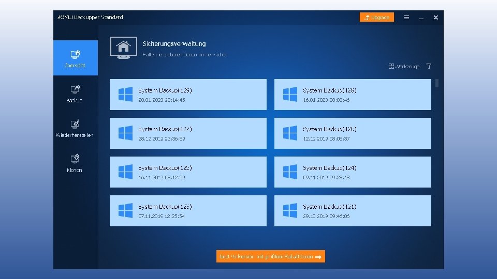This screenshot has height=279, width=497.
Task: Select the System Backup(129) card
Action: point(188,95)
